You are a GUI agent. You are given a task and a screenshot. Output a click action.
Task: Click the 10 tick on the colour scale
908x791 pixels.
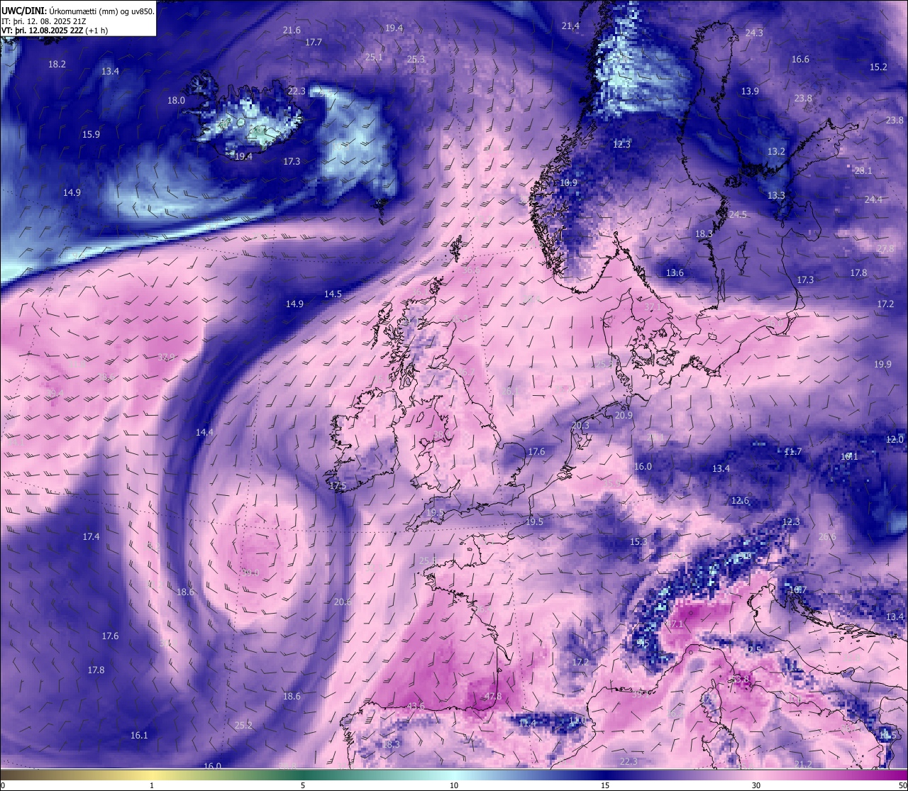[454, 785]
